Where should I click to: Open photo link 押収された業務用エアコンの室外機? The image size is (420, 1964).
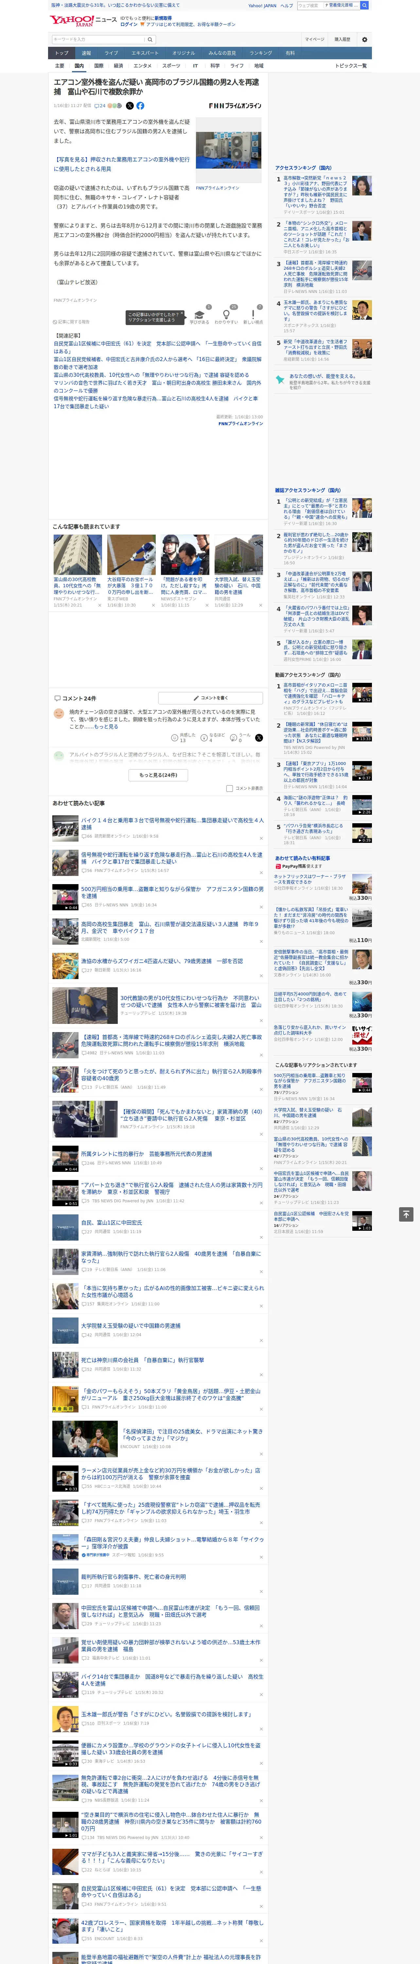pos(121,164)
